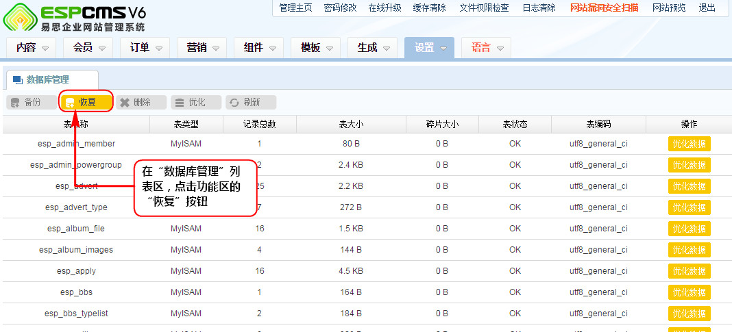Select table name esp_album_images
The width and height of the screenshot is (732, 332).
(76, 250)
